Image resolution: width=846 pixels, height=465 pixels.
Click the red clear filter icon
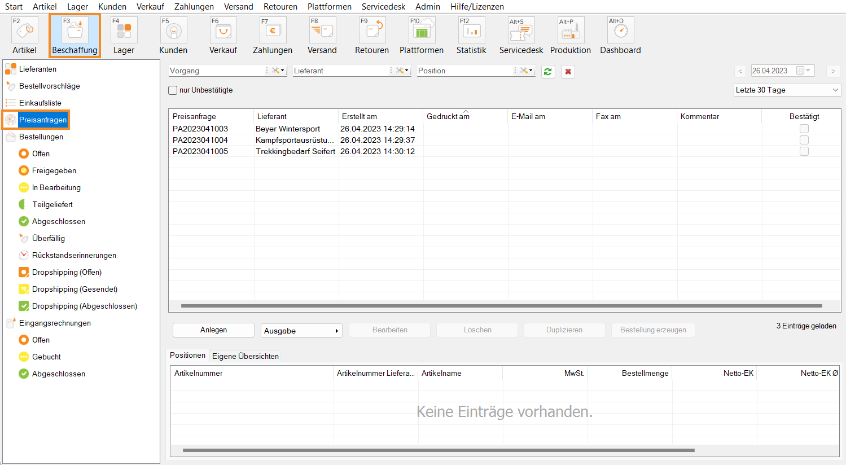tap(568, 72)
